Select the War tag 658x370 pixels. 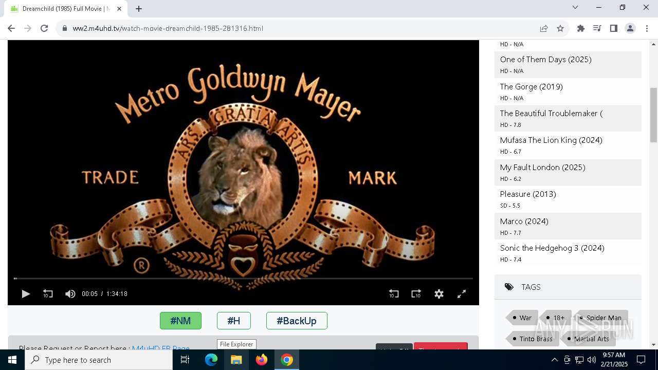pyautogui.click(x=523, y=318)
